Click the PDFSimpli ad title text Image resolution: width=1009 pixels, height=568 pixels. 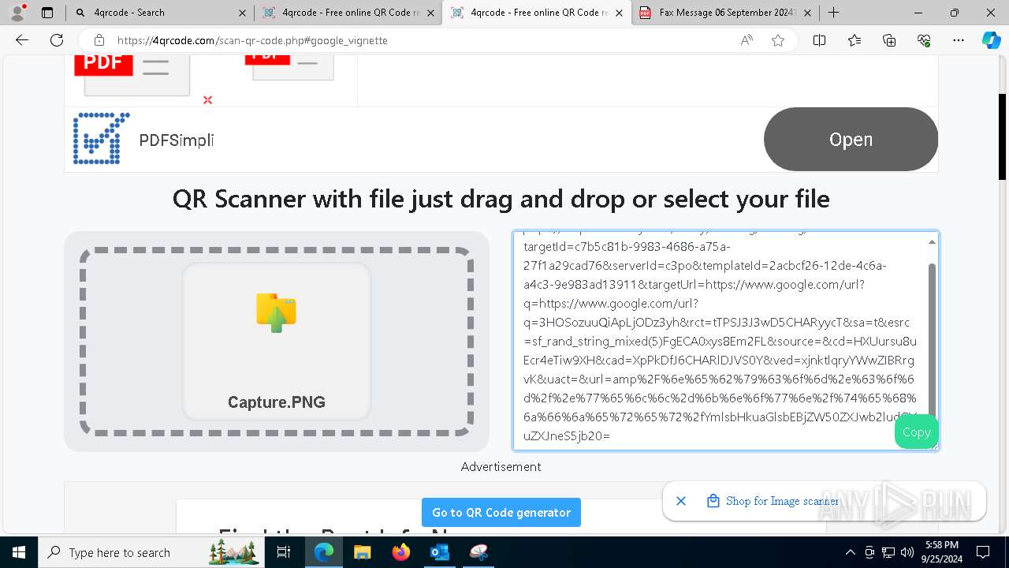click(177, 140)
